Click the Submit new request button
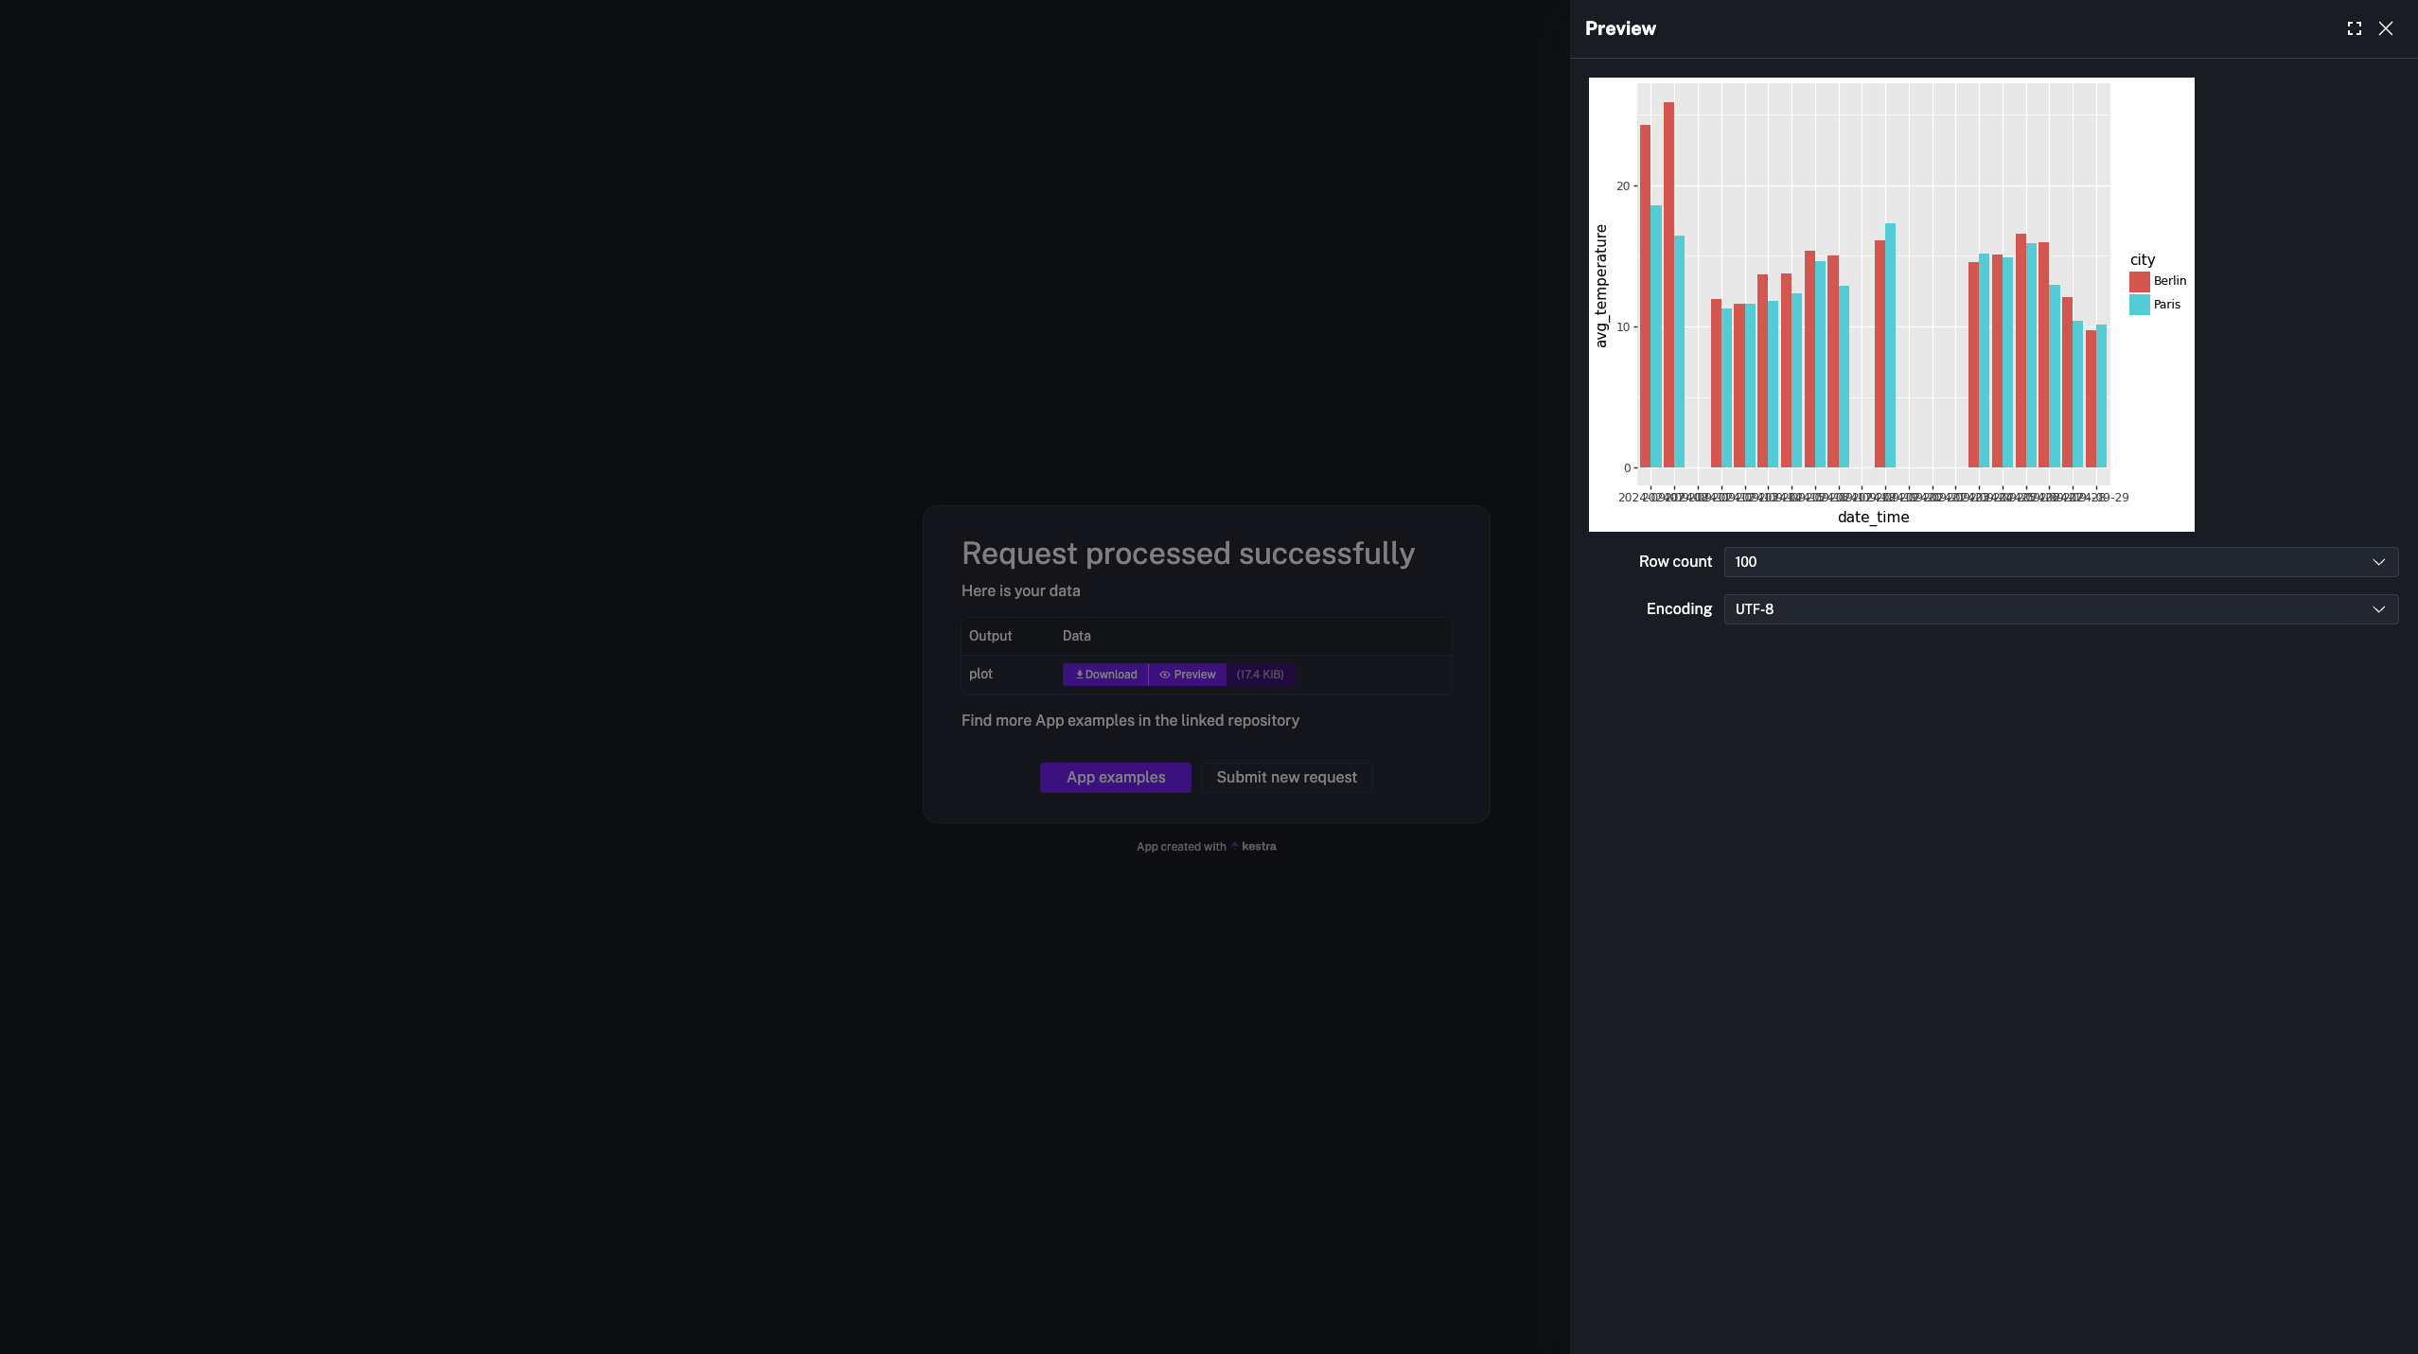This screenshot has width=2418, height=1354. (x=1286, y=777)
